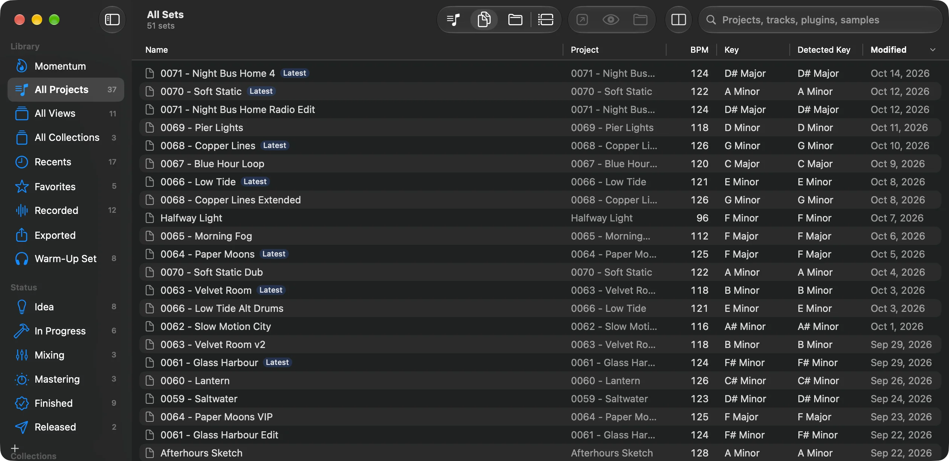Sort by the Key column header

(x=731, y=50)
